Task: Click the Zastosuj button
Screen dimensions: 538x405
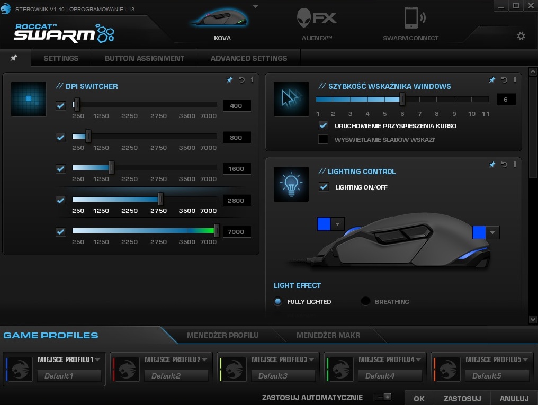Action: (x=462, y=399)
